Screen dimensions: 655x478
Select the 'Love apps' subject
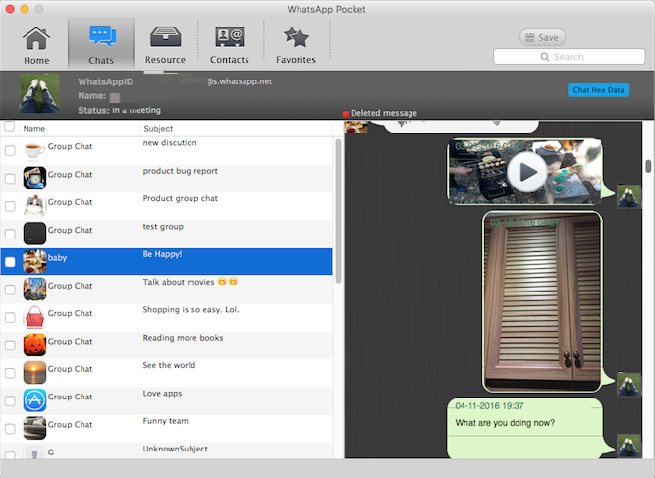[x=162, y=394]
